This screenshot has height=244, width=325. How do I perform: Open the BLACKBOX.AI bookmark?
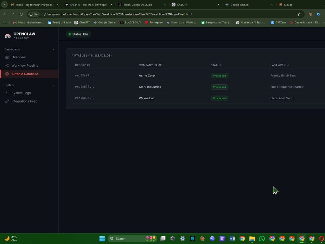point(131,22)
